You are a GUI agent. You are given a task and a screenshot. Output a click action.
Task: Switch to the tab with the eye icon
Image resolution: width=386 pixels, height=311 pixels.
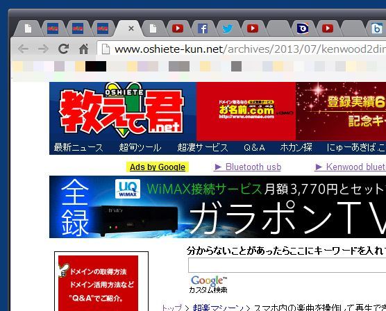pyautogui.click(x=303, y=28)
